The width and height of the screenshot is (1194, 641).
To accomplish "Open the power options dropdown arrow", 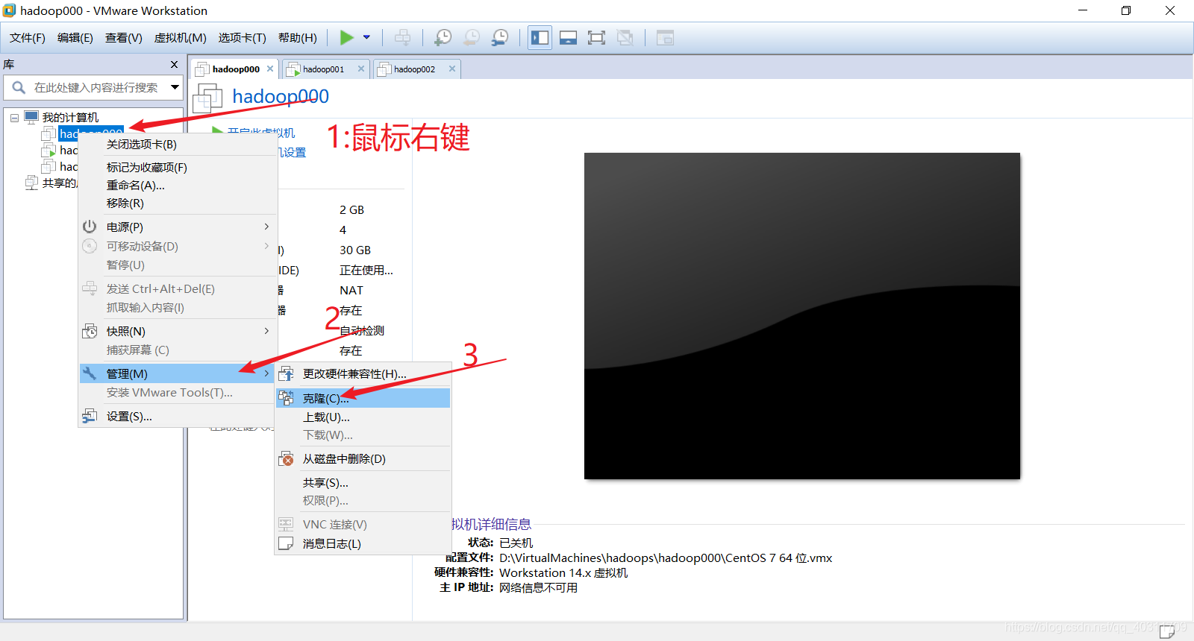I will pos(366,37).
